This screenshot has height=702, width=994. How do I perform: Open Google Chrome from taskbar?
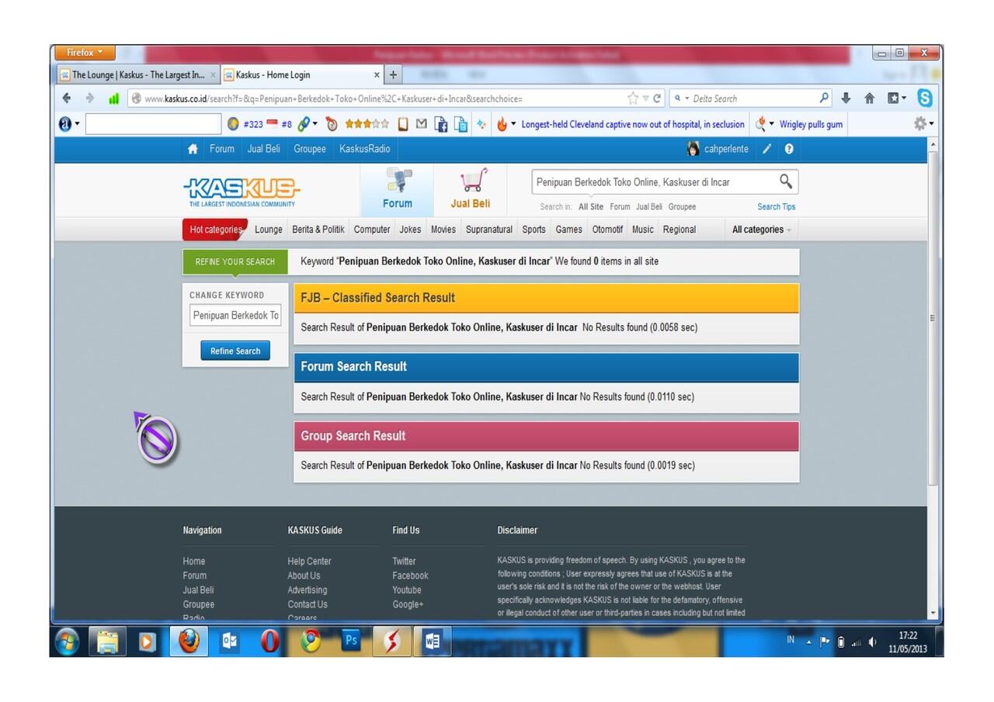tap(311, 641)
